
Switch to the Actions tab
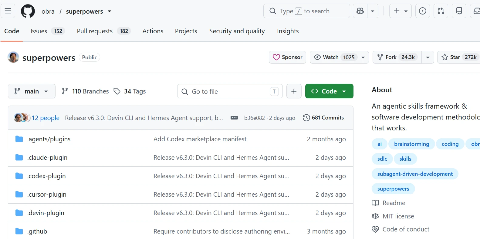point(153,31)
